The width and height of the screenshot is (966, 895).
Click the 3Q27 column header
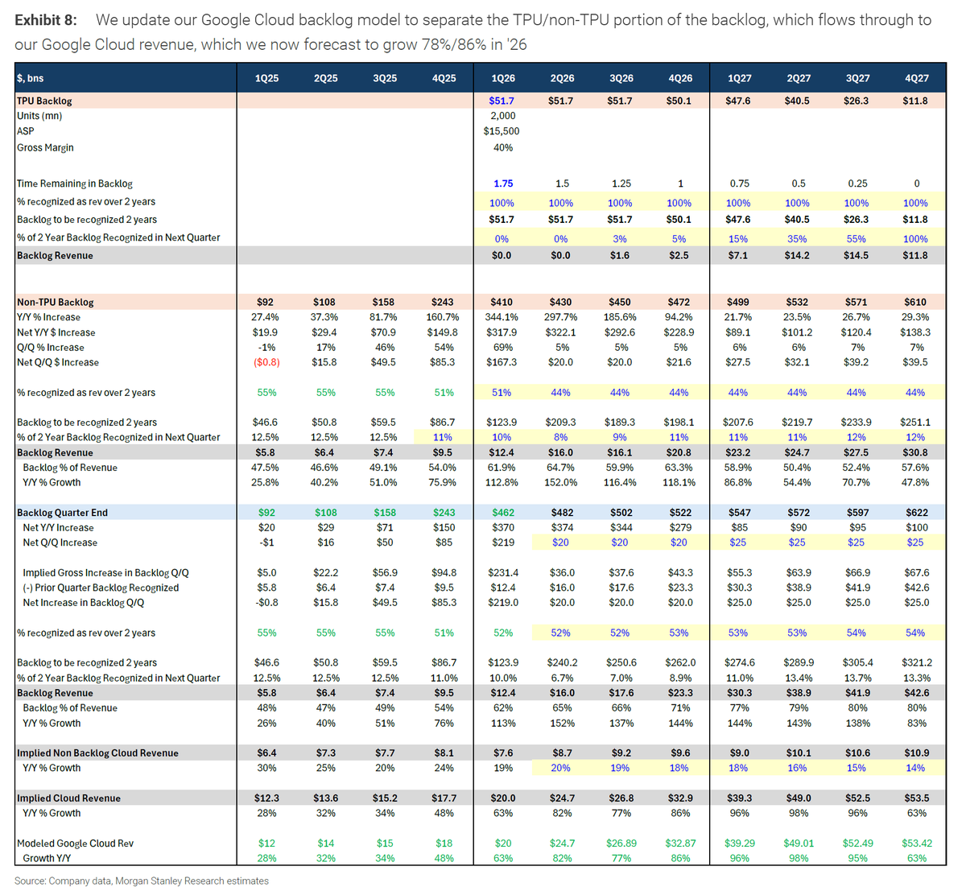[857, 78]
